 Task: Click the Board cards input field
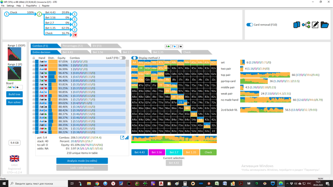click(x=14, y=87)
